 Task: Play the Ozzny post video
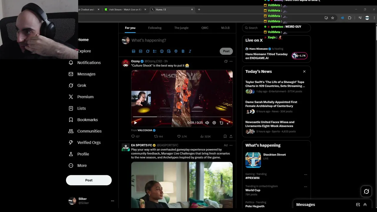pyautogui.click(x=135, y=122)
